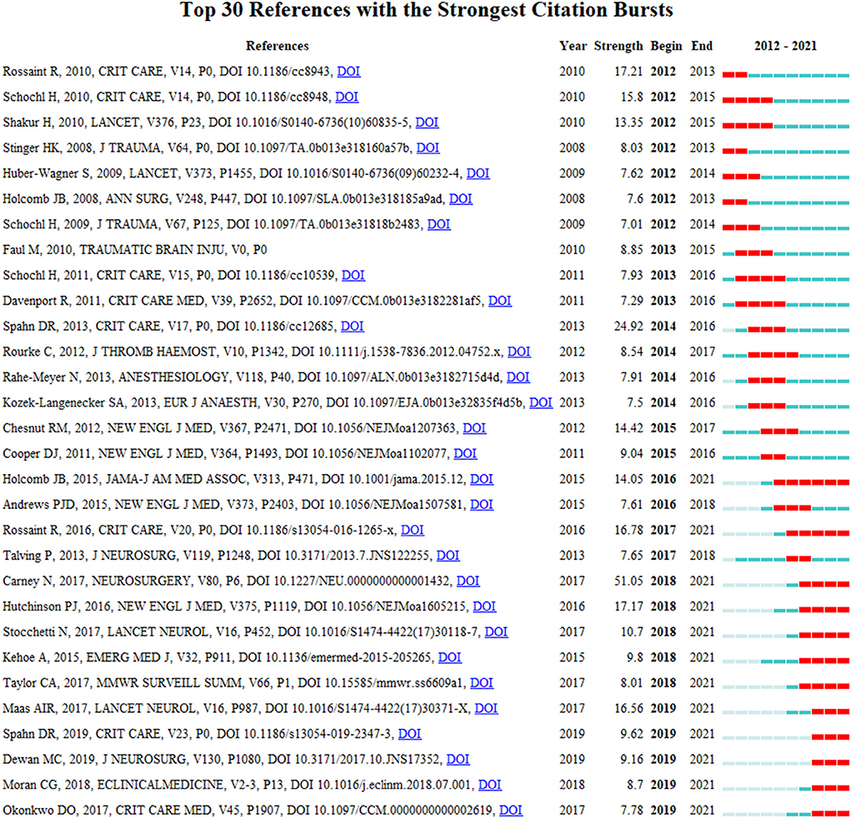The width and height of the screenshot is (851, 818).
Task: Open DOI link for Schochl H 2011 cc10539
Action: [x=353, y=276]
